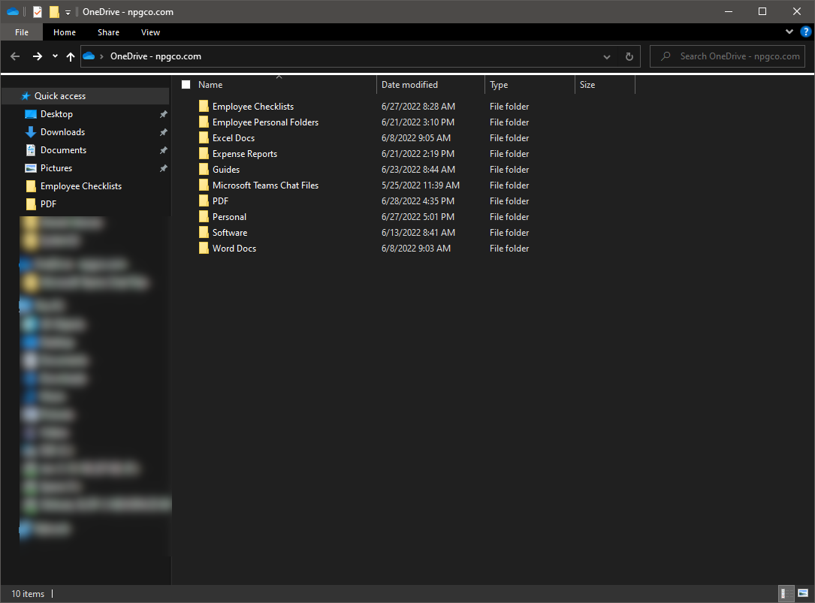This screenshot has height=603, width=815.
Task: Open Downloads in Quick access
Action: [63, 132]
